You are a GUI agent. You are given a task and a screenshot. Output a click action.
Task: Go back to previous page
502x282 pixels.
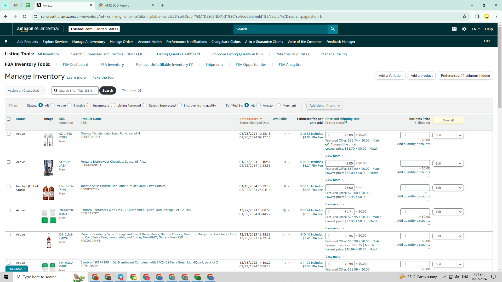(x=6, y=16)
